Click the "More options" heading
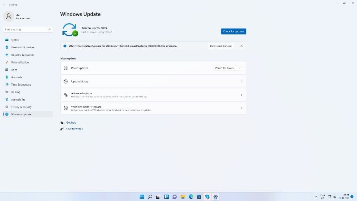357x201 pixels. [68, 59]
